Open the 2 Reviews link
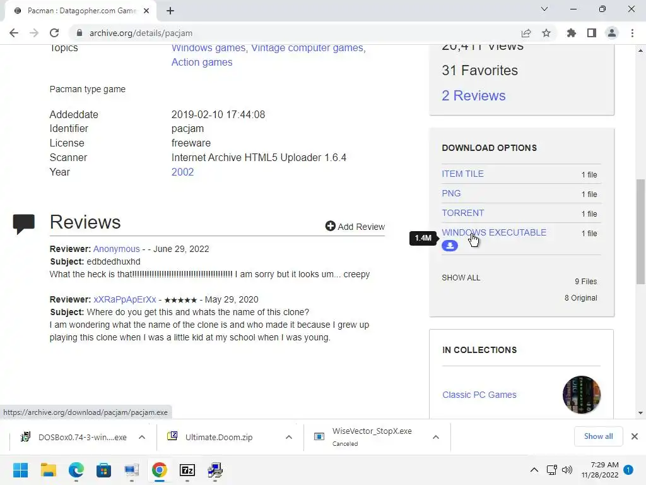This screenshot has width=646, height=485. [473, 96]
